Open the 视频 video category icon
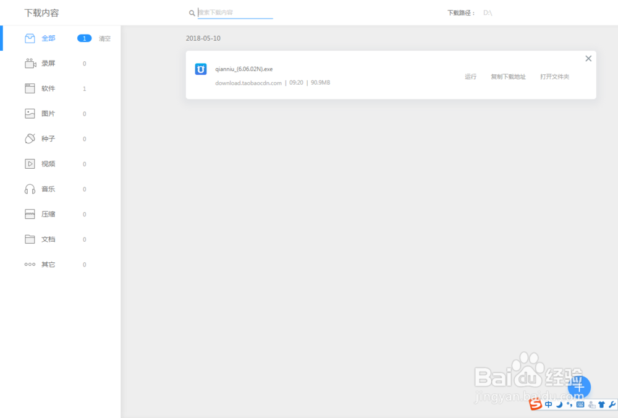 pyautogui.click(x=30, y=164)
